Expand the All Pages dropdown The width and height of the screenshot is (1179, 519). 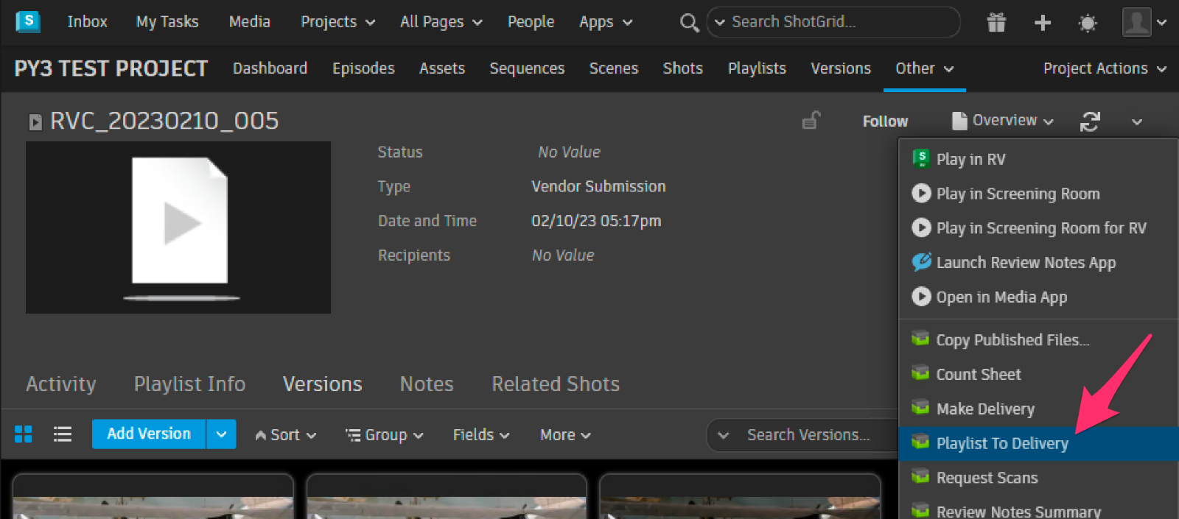(441, 22)
